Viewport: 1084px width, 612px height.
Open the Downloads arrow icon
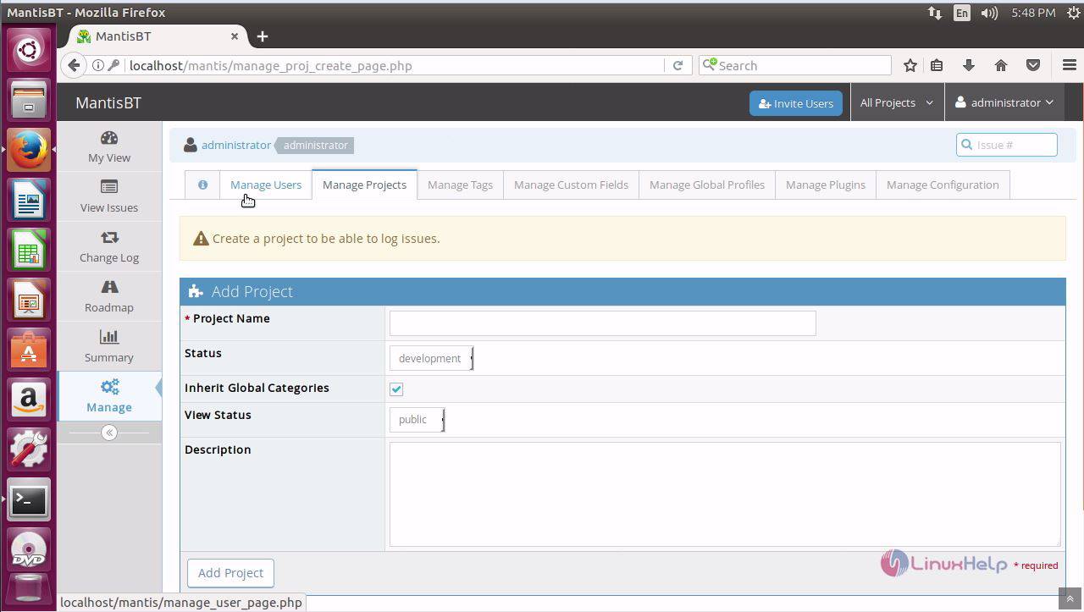click(x=969, y=65)
